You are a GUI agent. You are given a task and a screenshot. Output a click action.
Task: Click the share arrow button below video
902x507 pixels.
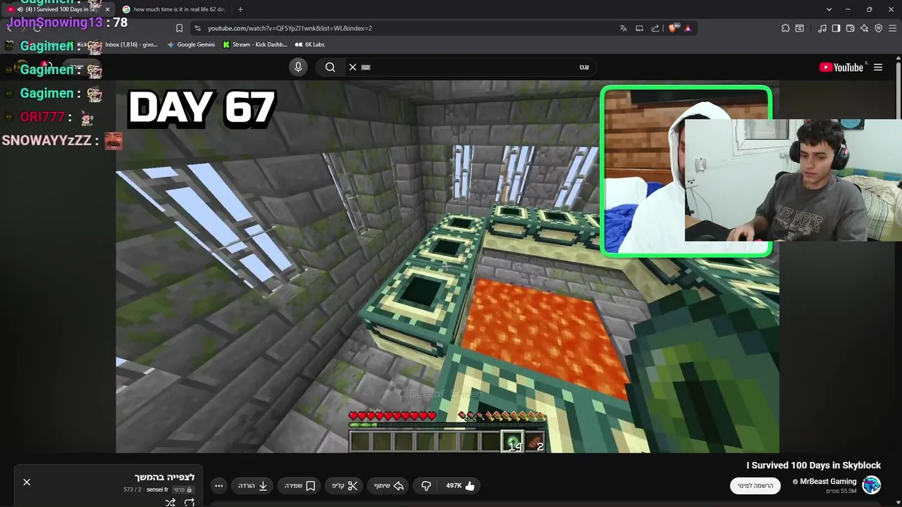(x=388, y=485)
